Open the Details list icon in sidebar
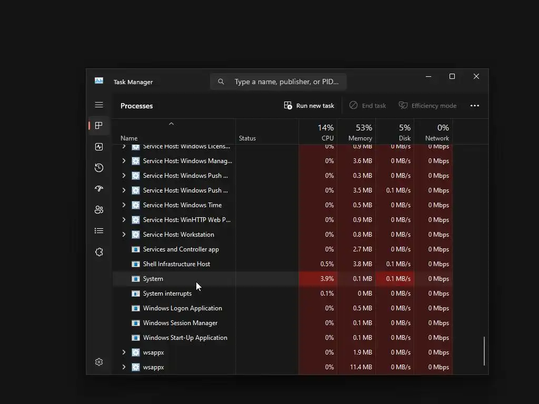Screen dimensions: 539x404 [99, 230]
